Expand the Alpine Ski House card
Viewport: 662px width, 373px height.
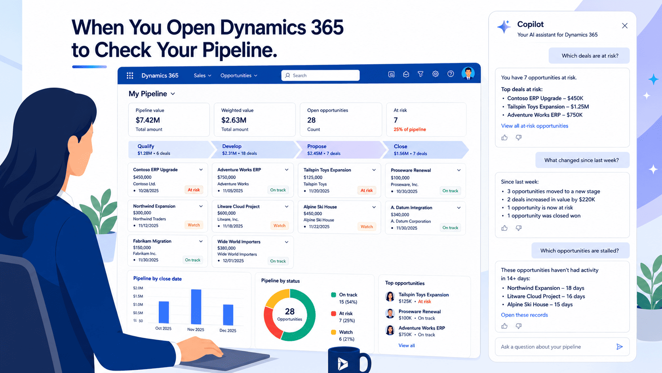tap(374, 207)
